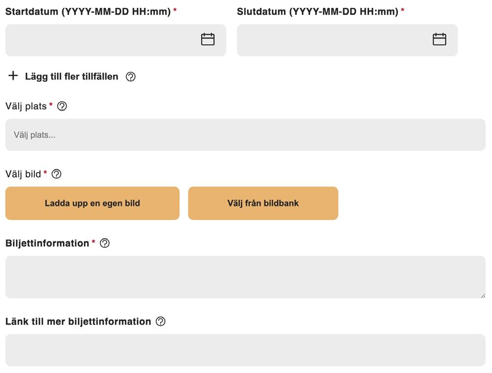
Task: Open the Startdatum calendar picker icon
Action: click(x=208, y=40)
